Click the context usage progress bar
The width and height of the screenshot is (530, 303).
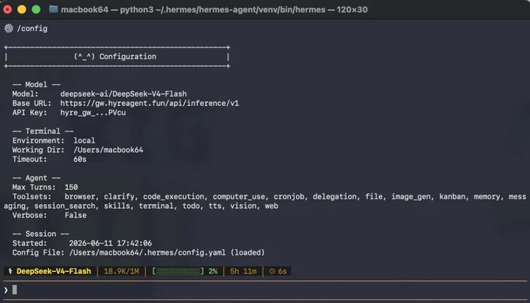[178, 271]
